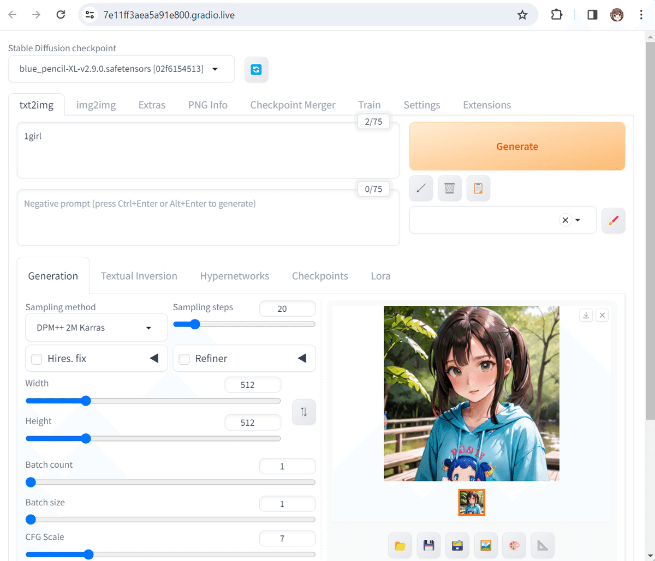Enable the Hires. fix checkbox
Image resolution: width=655 pixels, height=561 pixels.
pyautogui.click(x=37, y=359)
